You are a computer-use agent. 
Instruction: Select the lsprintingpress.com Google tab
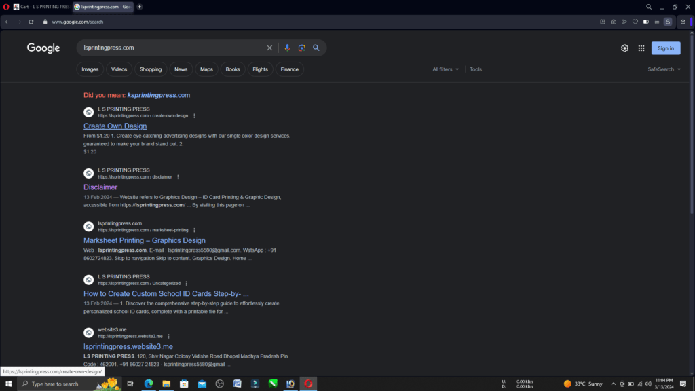[x=103, y=7]
